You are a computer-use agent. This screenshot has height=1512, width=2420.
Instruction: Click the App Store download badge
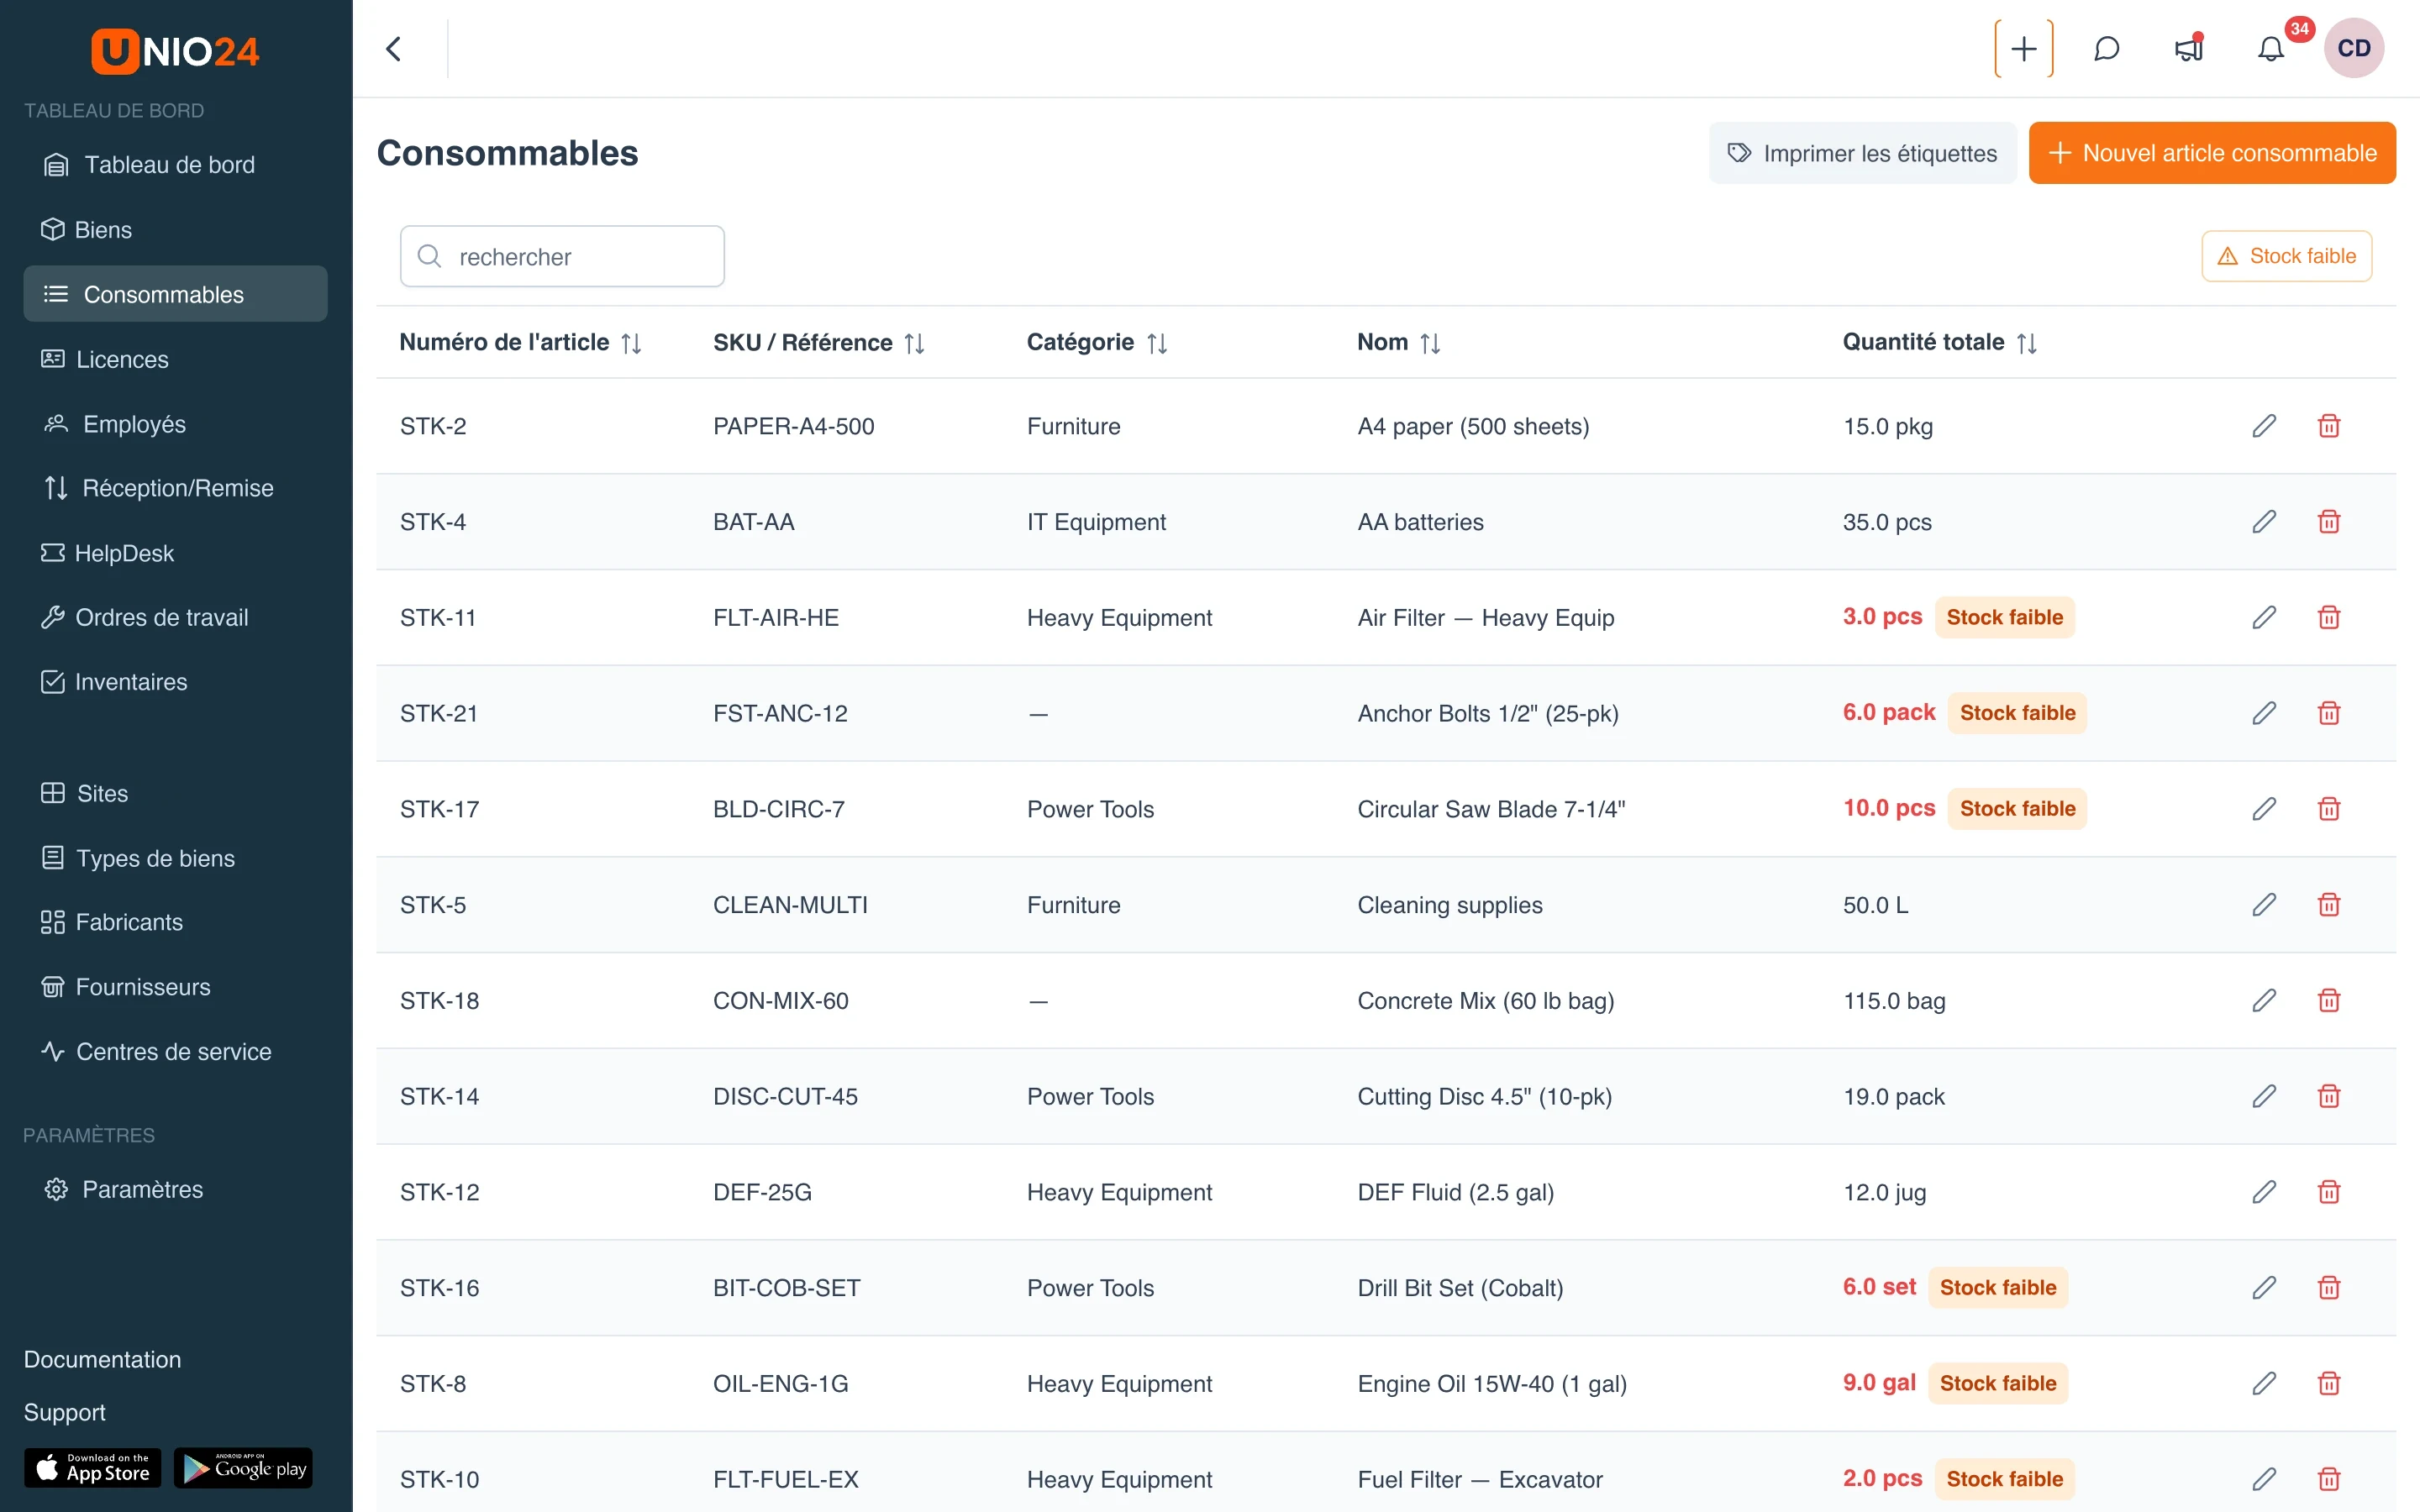click(92, 1468)
